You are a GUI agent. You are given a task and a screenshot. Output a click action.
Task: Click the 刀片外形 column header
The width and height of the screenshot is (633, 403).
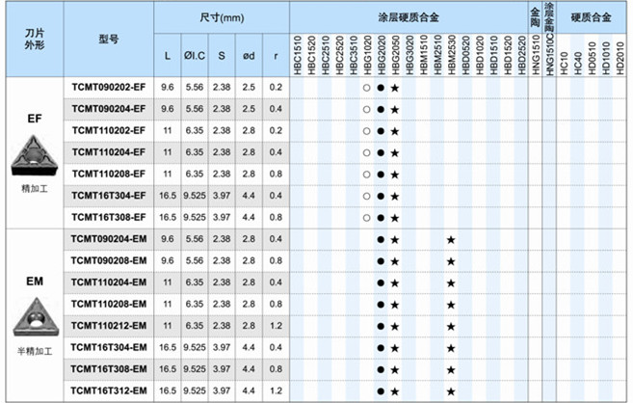tap(33, 39)
